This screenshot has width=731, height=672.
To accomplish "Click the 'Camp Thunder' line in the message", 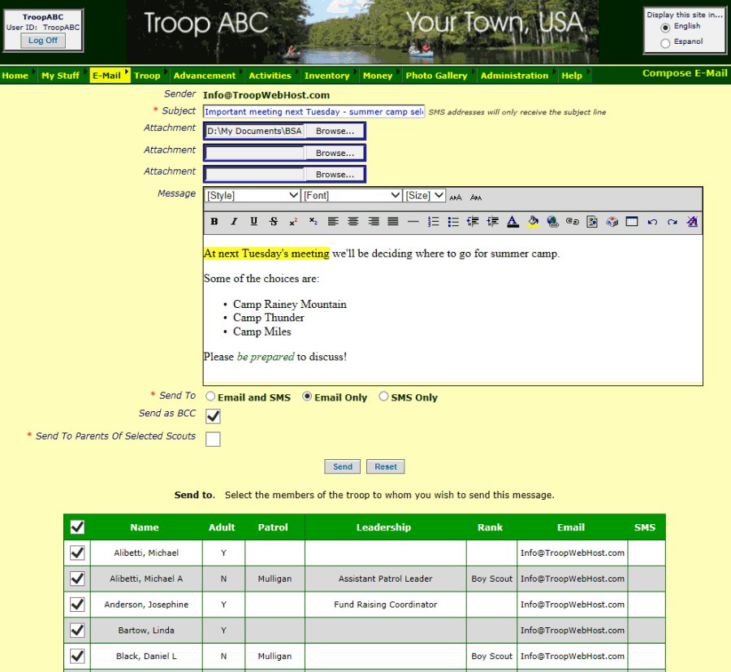I will pos(269,318).
